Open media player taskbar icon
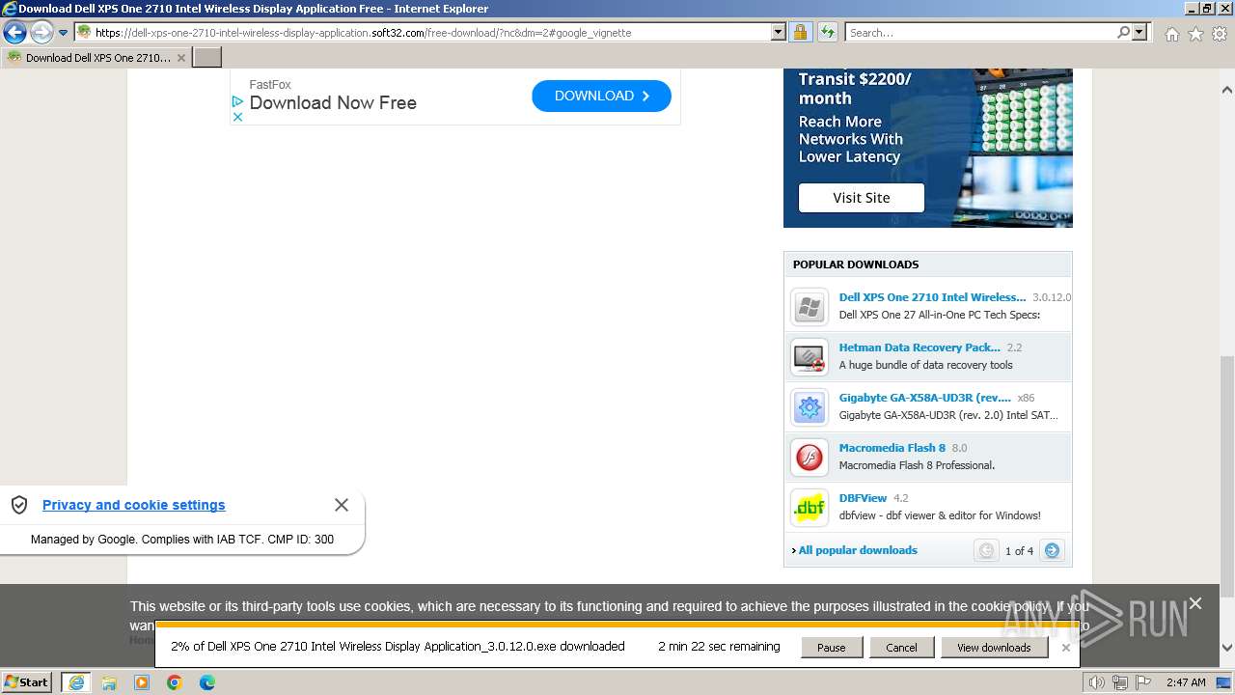This screenshot has height=695, width=1235. pyautogui.click(x=142, y=682)
